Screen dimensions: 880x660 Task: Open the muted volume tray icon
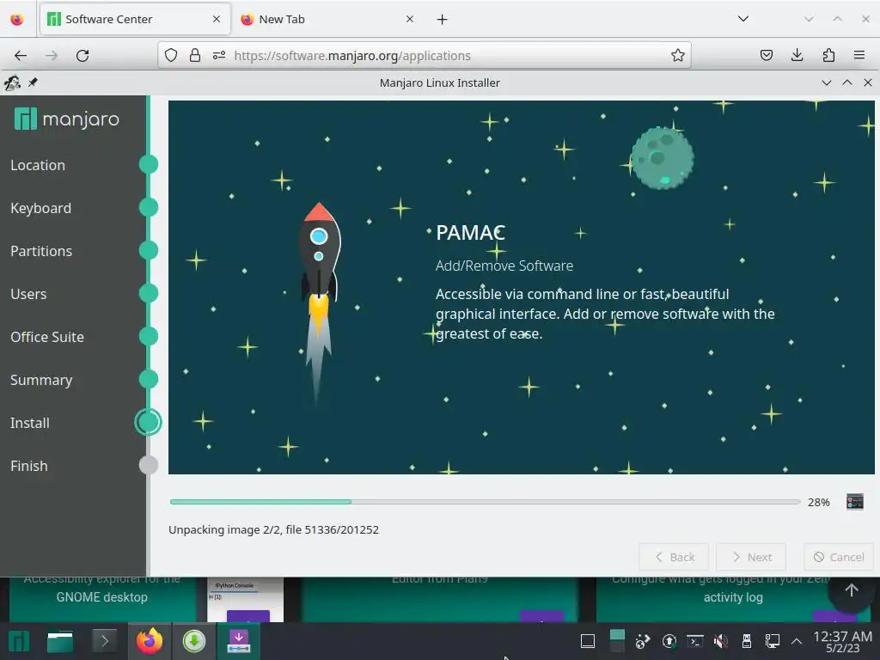[x=721, y=641]
